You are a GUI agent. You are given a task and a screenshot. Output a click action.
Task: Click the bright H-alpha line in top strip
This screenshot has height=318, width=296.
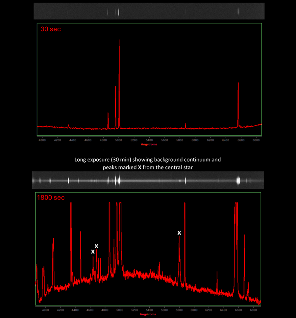tap(238, 11)
